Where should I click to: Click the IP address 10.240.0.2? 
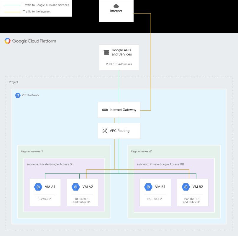click(x=44, y=199)
